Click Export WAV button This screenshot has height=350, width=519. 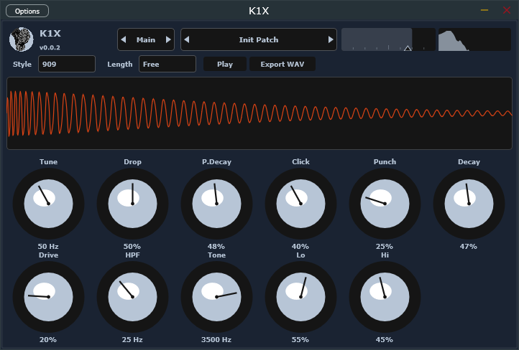click(x=283, y=64)
